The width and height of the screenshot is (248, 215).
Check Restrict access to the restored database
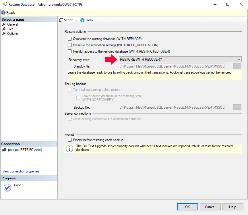(69, 51)
